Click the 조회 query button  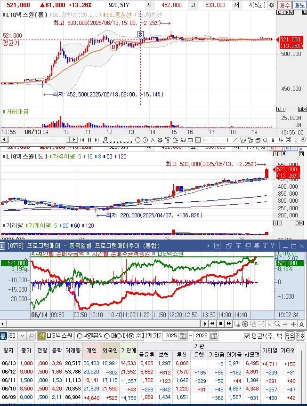[300, 336]
